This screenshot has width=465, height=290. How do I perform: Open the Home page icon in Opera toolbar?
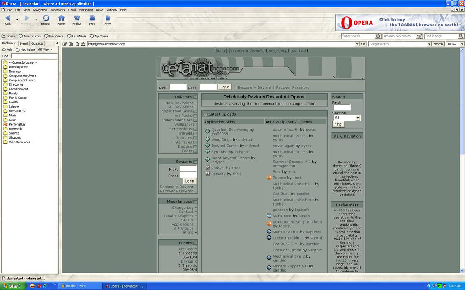click(x=61, y=20)
